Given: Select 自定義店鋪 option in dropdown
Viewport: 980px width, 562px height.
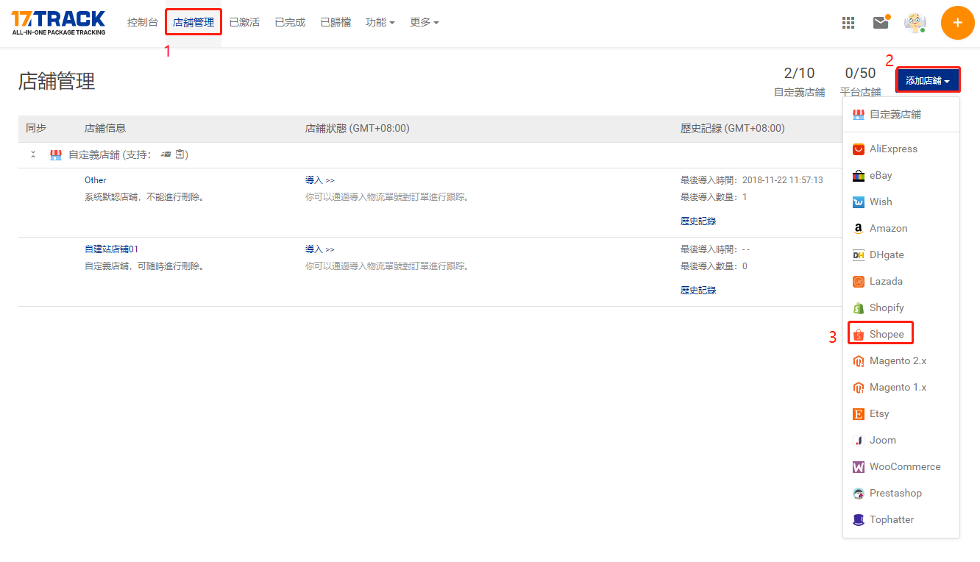Looking at the screenshot, I should coord(895,115).
